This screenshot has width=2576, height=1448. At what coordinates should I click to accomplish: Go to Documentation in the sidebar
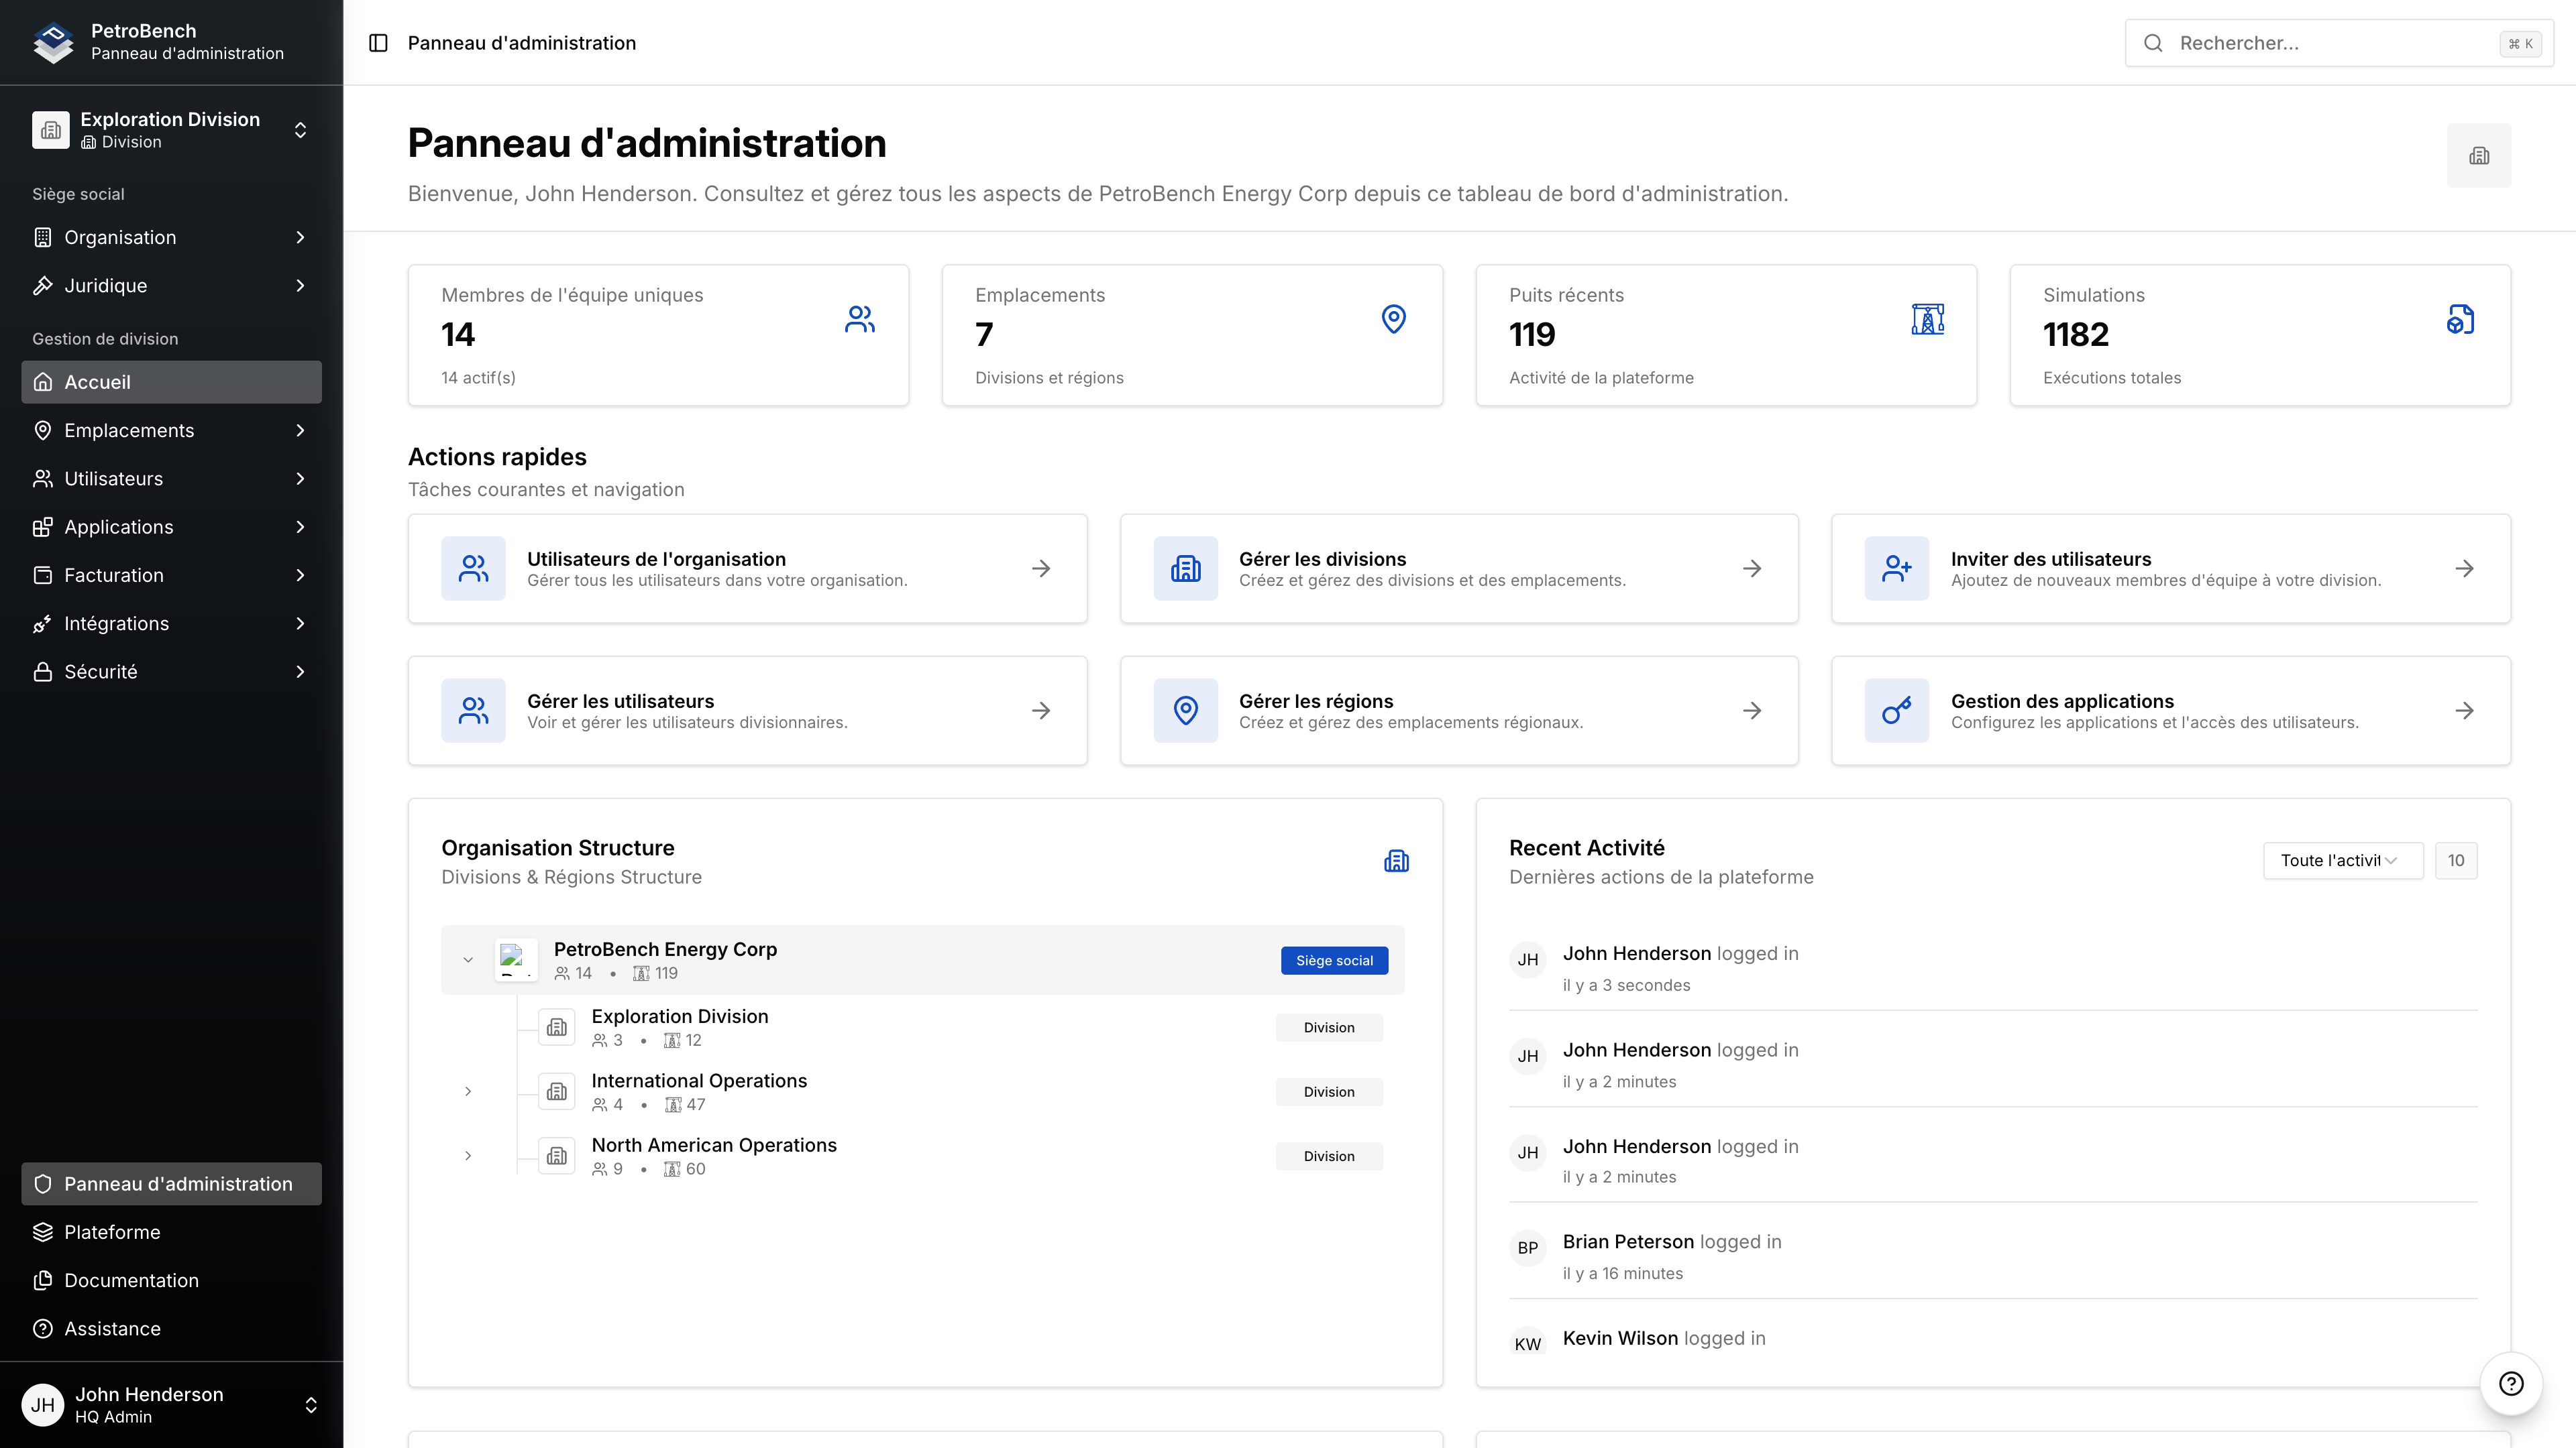click(131, 1280)
